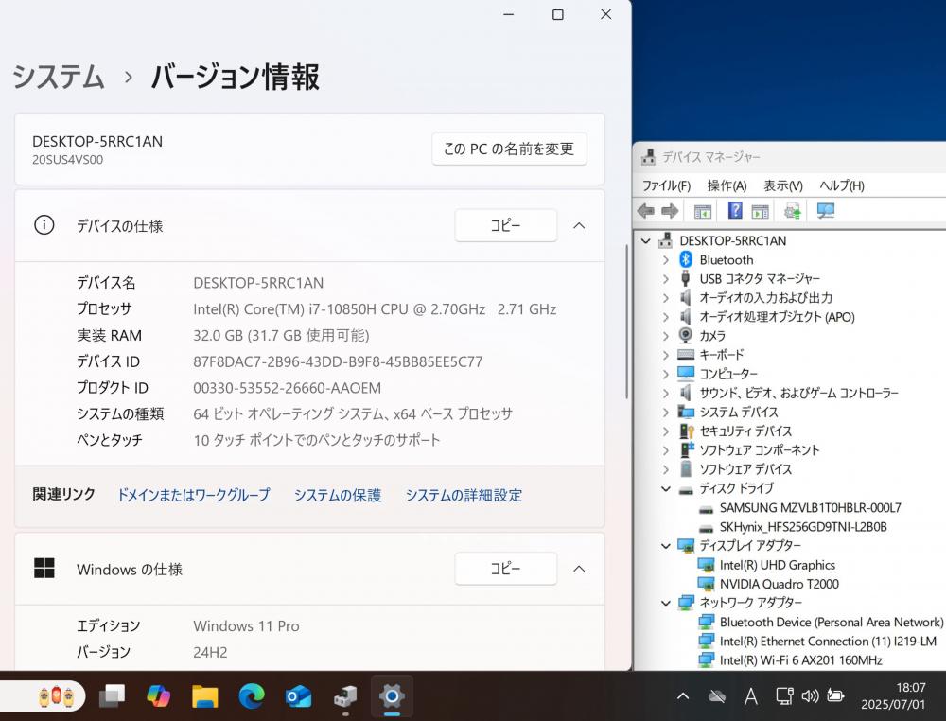Click the action pane toolbar icon

760,211
